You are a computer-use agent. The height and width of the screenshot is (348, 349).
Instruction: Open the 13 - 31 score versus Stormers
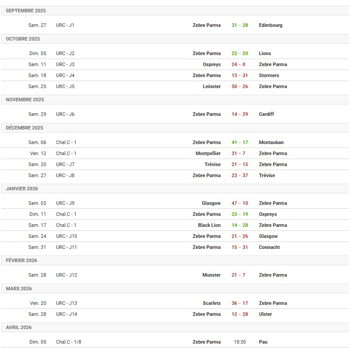point(239,75)
